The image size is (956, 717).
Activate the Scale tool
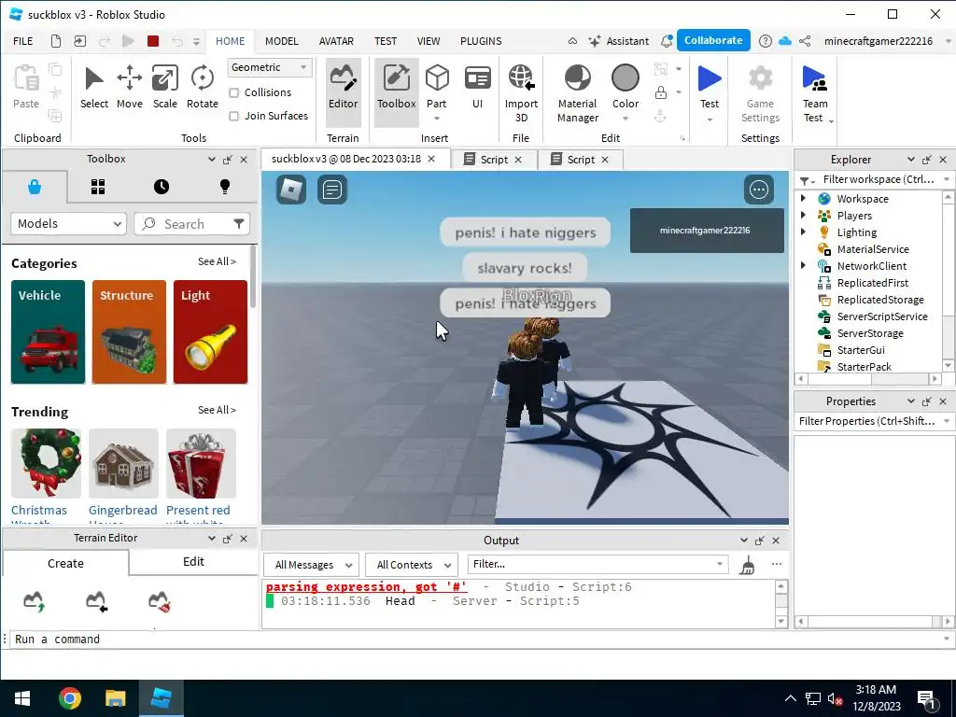(x=164, y=87)
